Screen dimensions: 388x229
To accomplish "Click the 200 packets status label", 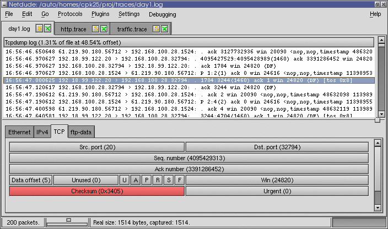I will (x=23, y=222).
